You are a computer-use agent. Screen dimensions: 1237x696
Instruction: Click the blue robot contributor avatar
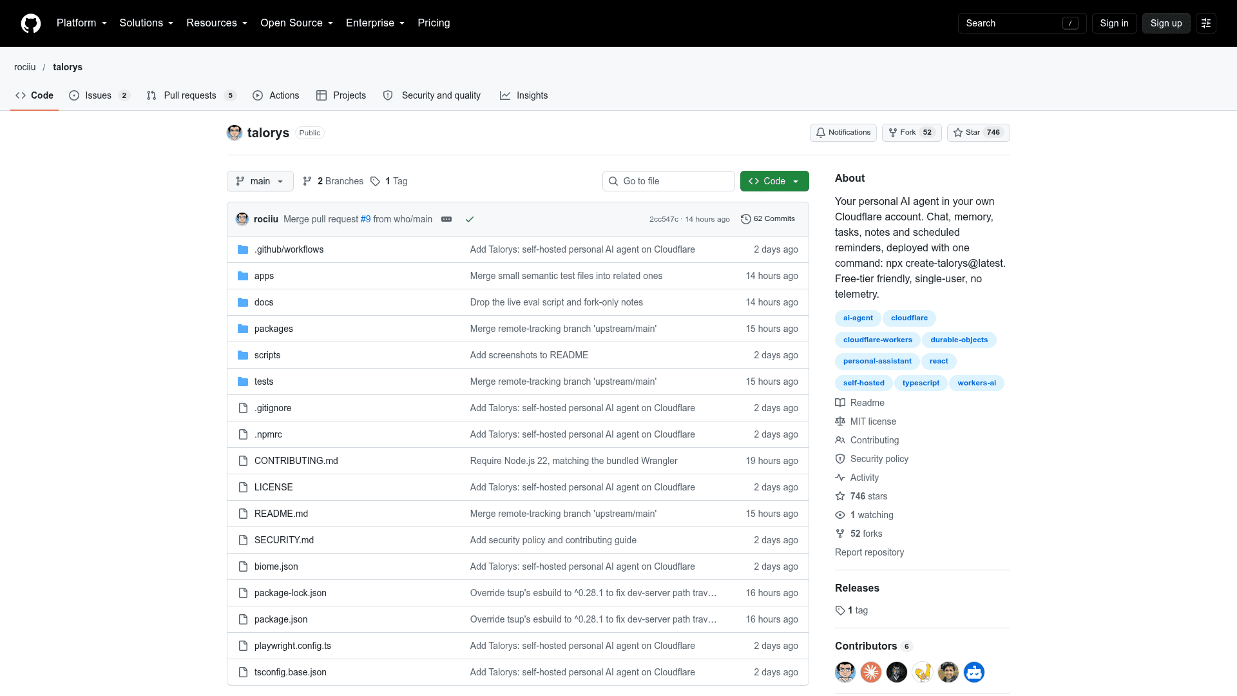[x=974, y=672]
